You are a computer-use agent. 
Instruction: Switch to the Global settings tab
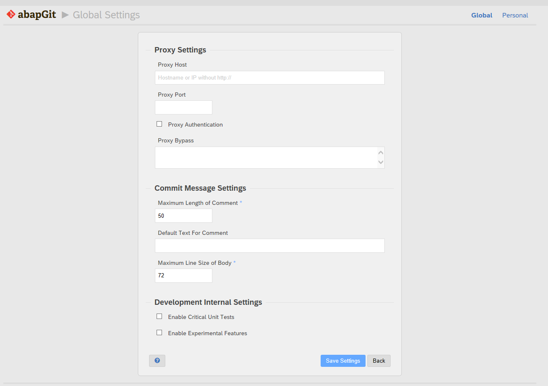[482, 15]
